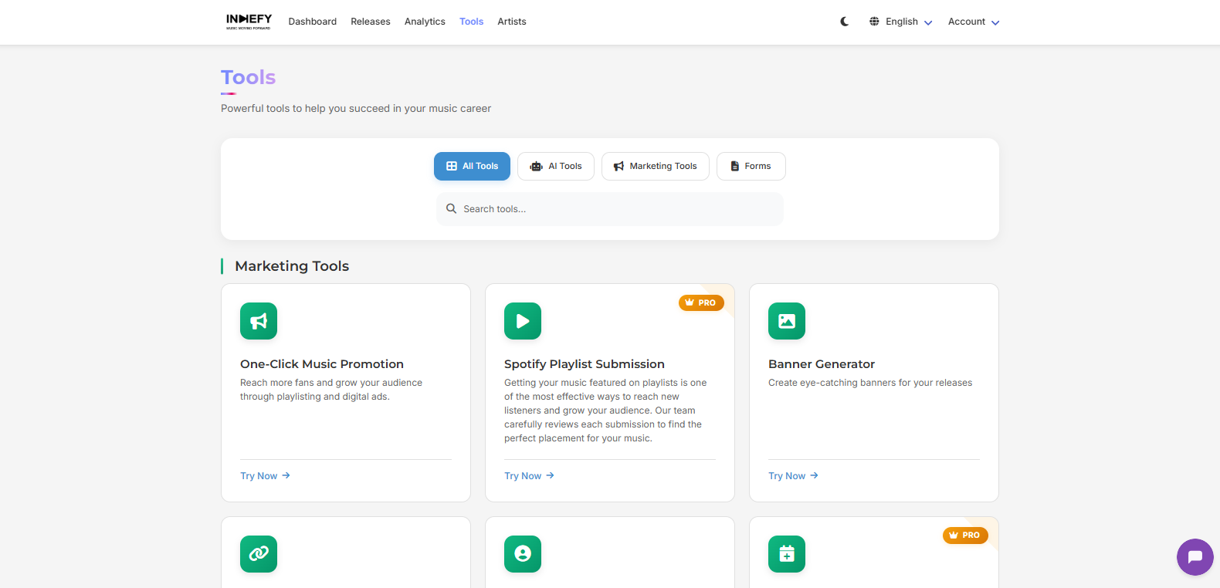Click the green chain link tool icon
Image resolution: width=1220 pixels, height=588 pixels.
pyautogui.click(x=259, y=554)
